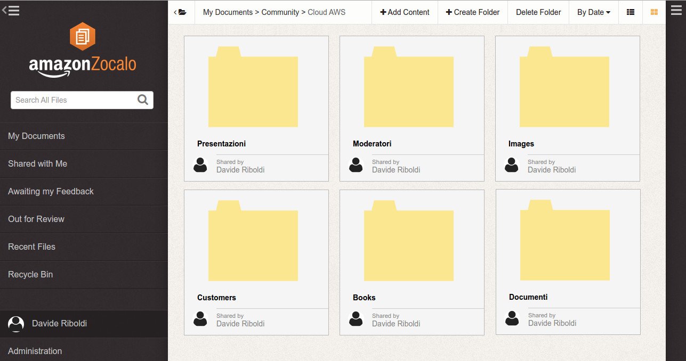
Task: Open the Community breadcrumb link
Action: coord(281,12)
